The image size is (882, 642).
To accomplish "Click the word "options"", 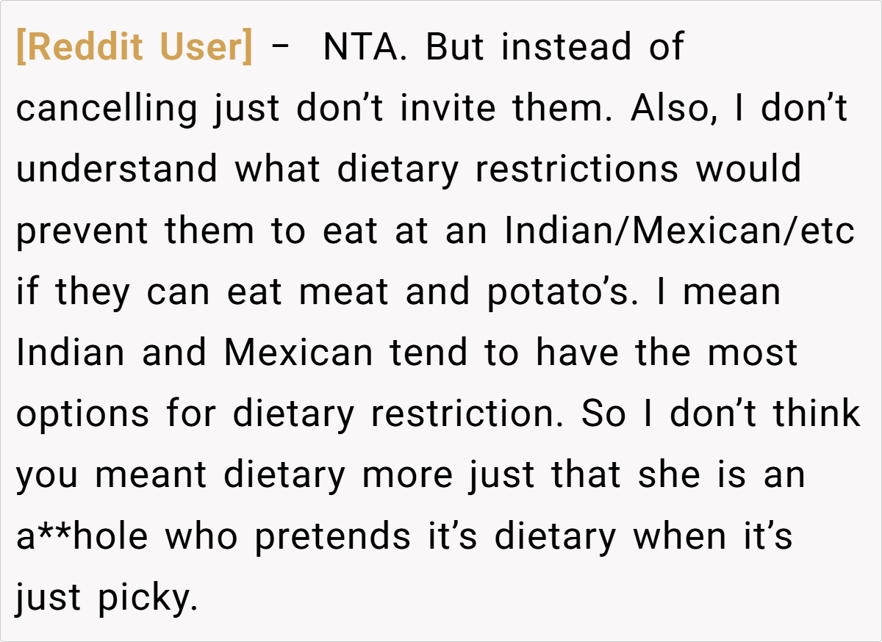I will coord(83,414).
